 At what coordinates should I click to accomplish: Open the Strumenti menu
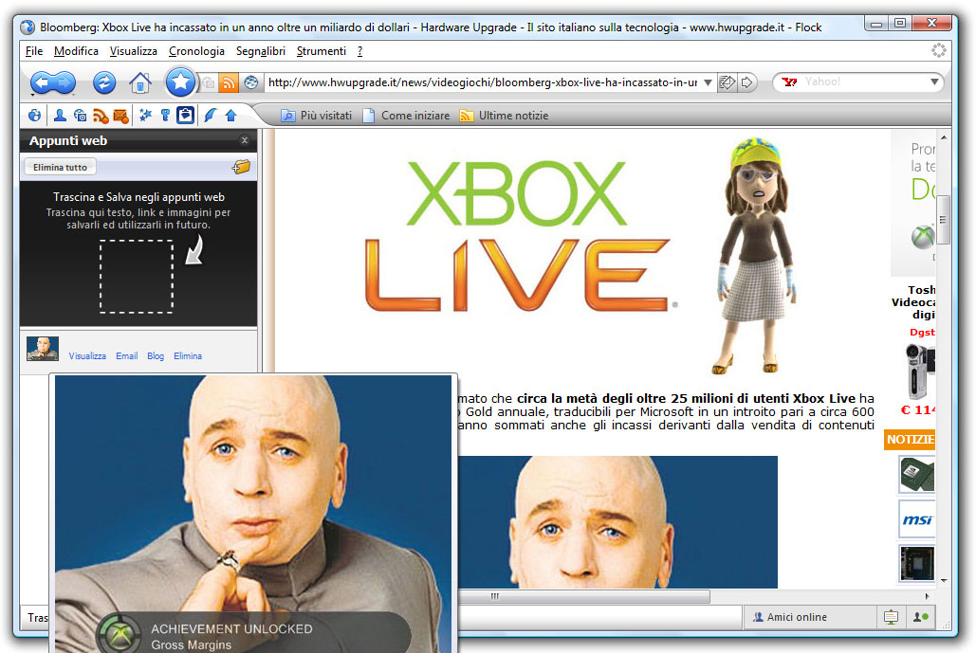[322, 51]
